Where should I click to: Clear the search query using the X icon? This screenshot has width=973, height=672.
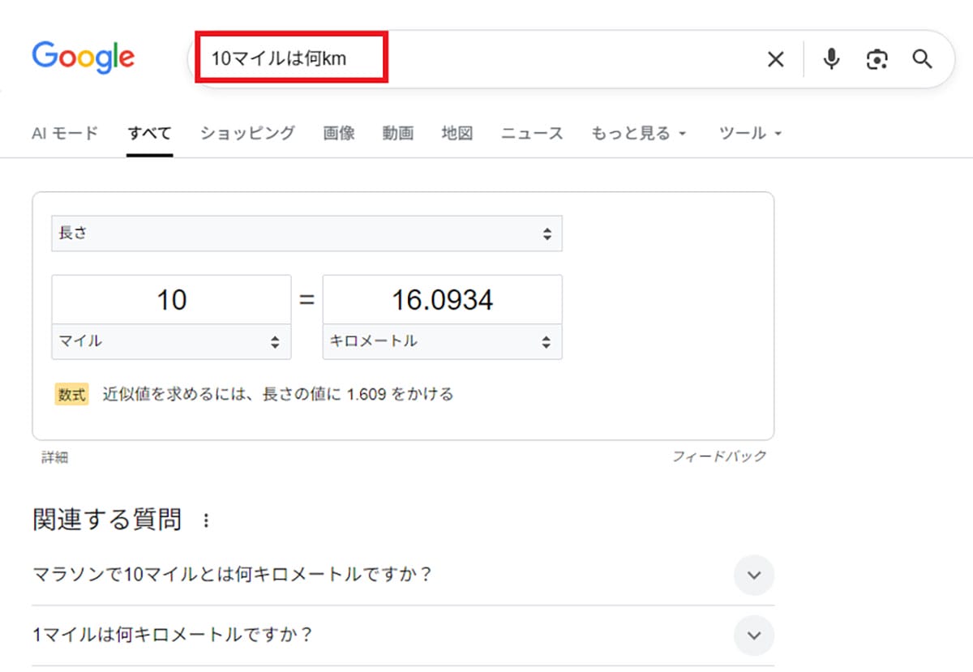[x=776, y=58]
